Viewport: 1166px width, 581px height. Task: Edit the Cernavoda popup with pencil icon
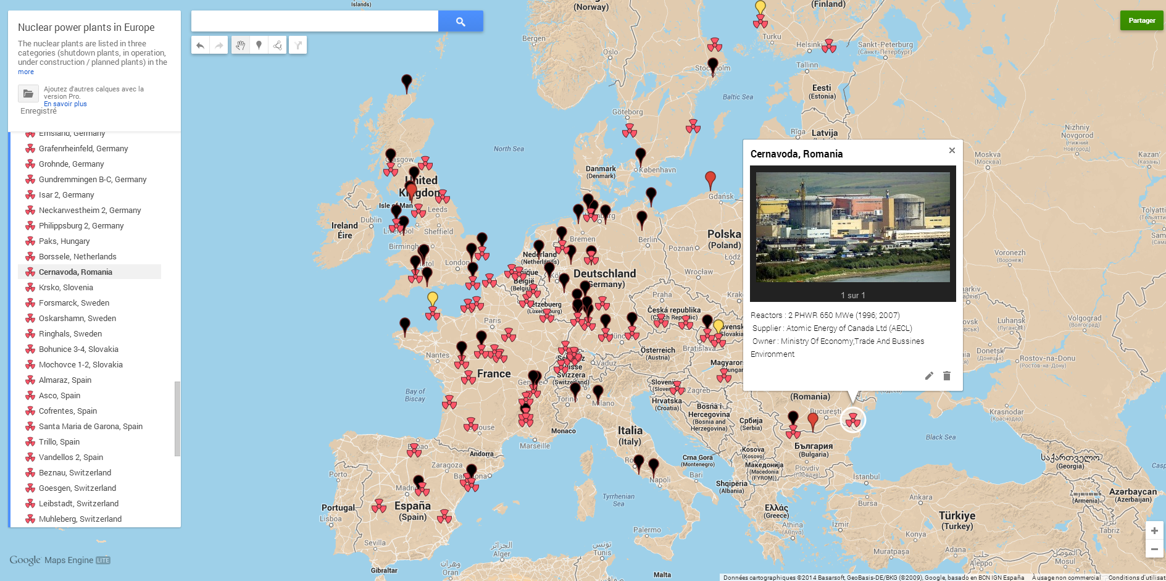929,375
